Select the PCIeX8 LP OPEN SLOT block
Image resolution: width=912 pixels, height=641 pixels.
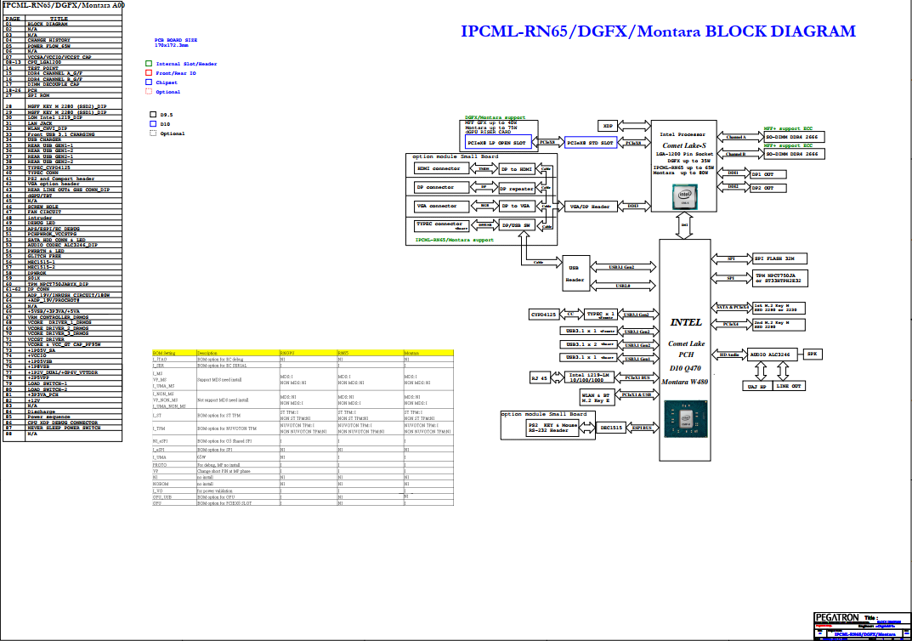coord(498,143)
